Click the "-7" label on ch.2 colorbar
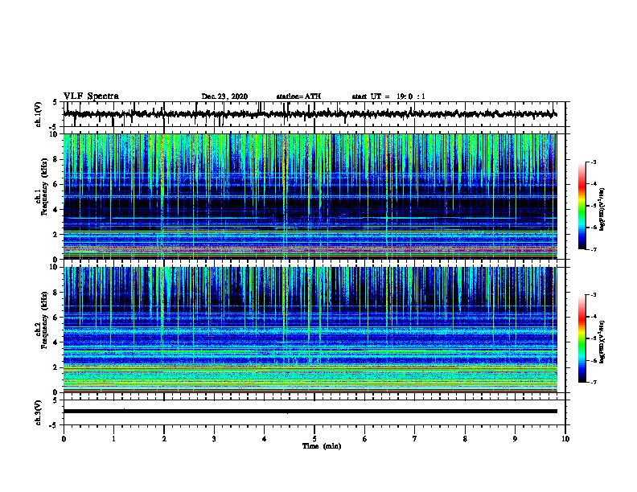Image resolution: width=637 pixels, height=492 pixels. 594,382
